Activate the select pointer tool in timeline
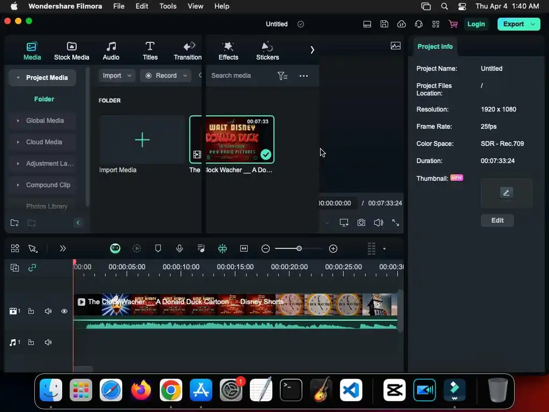Screen dimensions: 549x412 [33, 248]
